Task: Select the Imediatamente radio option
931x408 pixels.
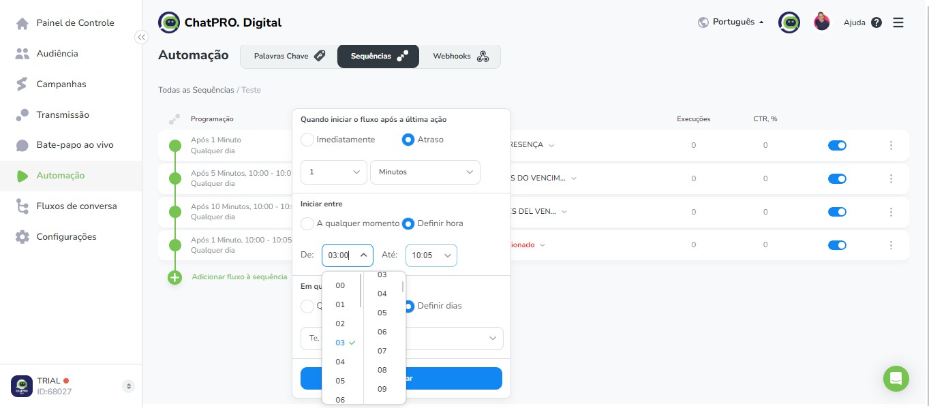Action: tap(307, 140)
